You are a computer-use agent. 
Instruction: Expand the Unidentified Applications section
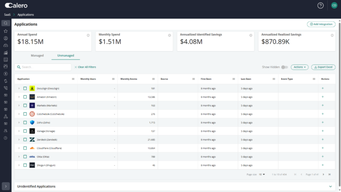pos(330,186)
